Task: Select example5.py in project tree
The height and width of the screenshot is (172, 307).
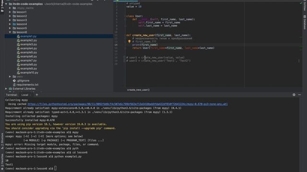Action: pos(29,52)
